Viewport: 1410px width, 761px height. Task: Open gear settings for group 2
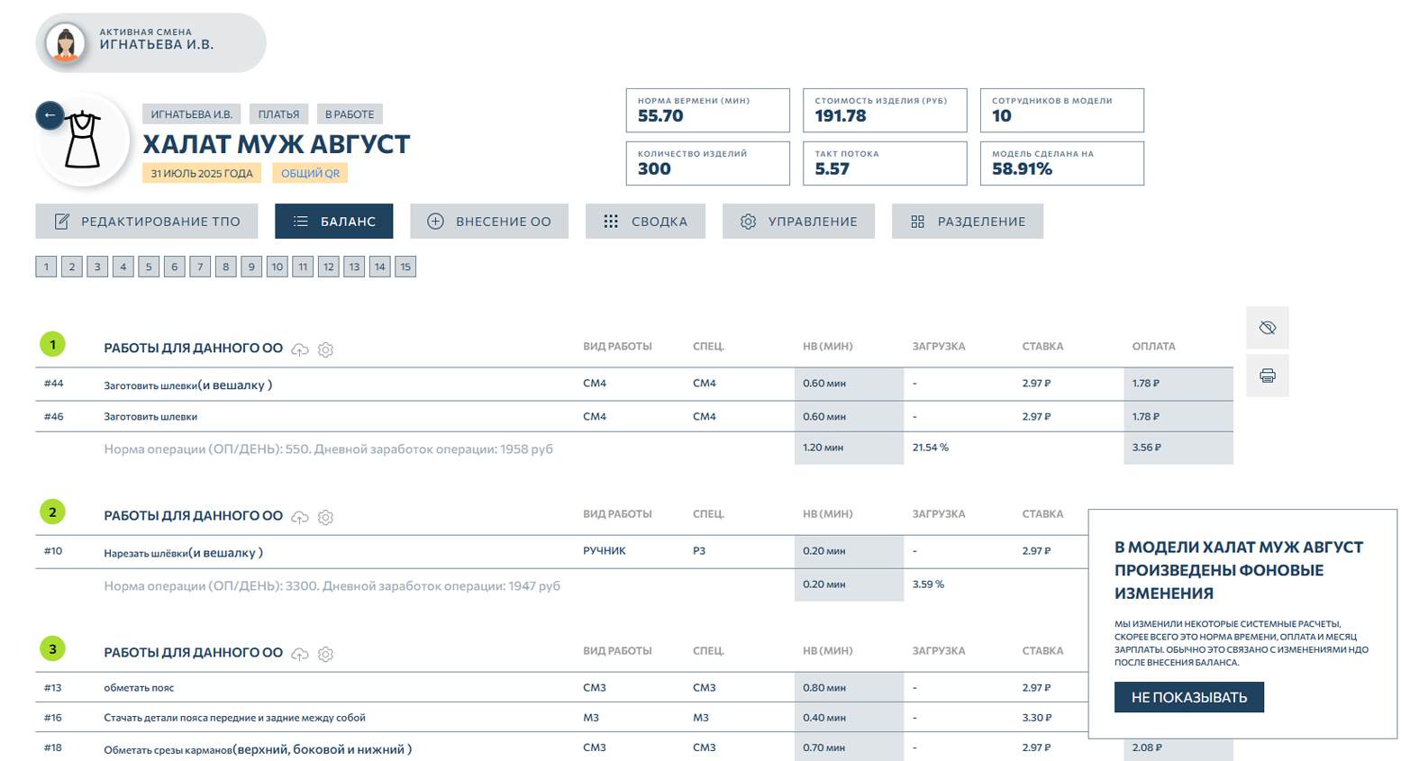click(326, 517)
